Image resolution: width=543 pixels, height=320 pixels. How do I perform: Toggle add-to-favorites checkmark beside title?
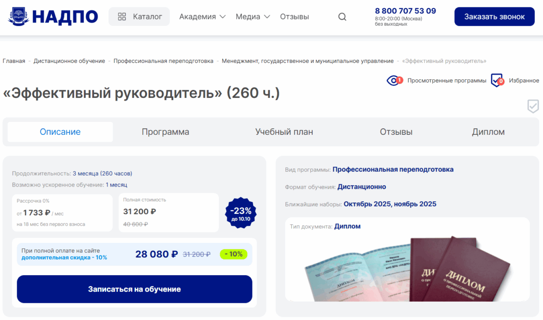click(x=533, y=106)
